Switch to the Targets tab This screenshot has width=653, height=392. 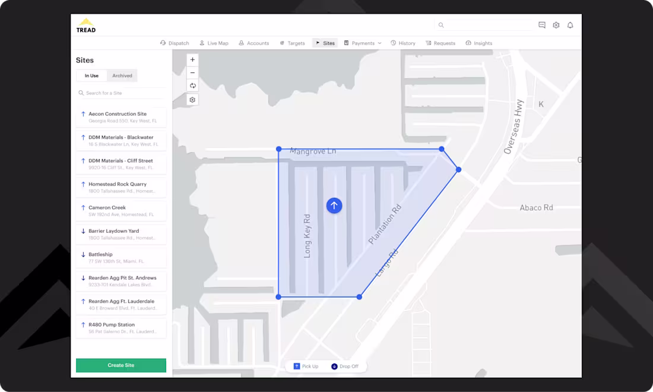pos(292,43)
